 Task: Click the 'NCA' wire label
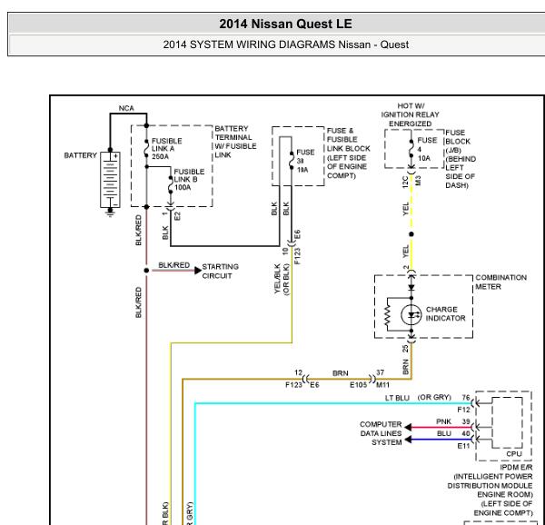(x=126, y=108)
